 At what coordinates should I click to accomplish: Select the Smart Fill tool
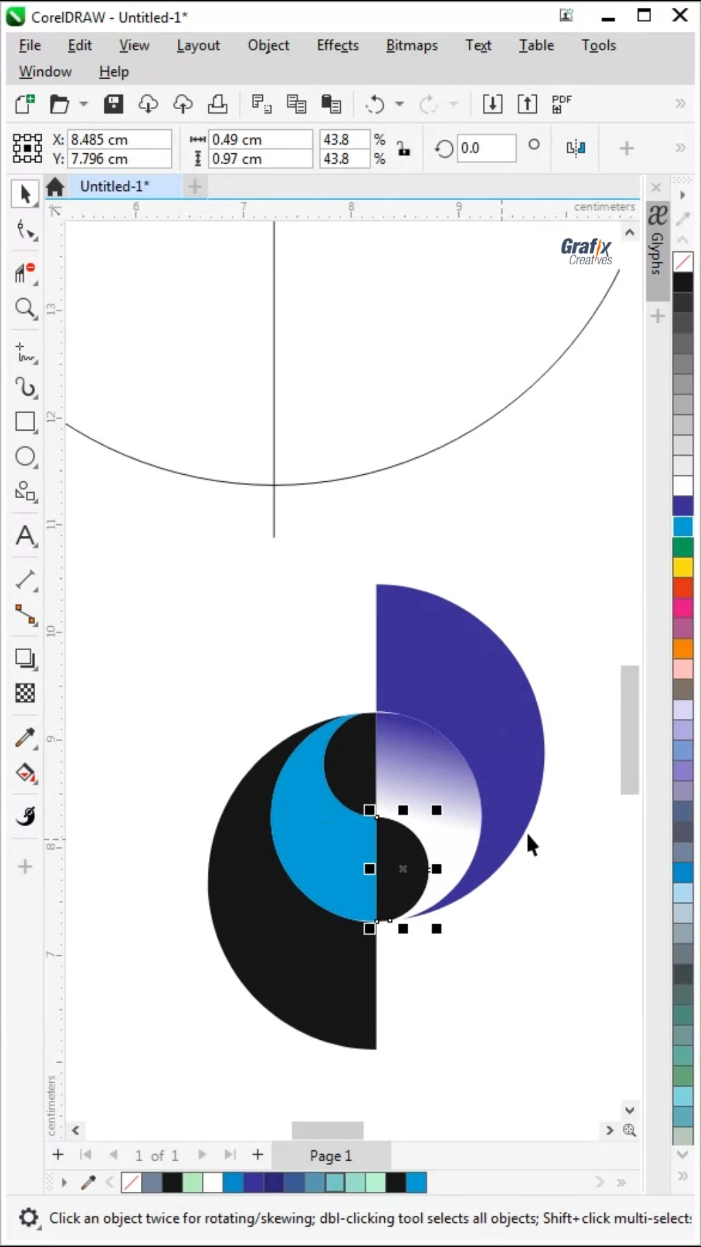pyautogui.click(x=25, y=816)
